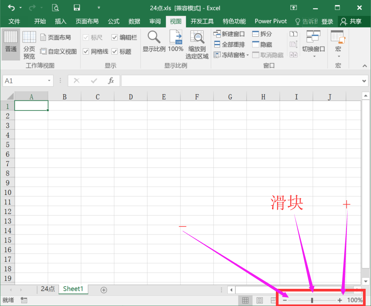
Task: Open the Zoom (显示比例) dialog
Action: pyautogui.click(x=154, y=42)
